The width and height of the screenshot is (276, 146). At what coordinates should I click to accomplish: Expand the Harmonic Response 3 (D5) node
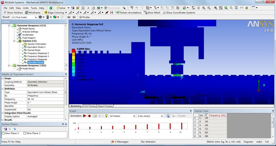(x=9, y=66)
